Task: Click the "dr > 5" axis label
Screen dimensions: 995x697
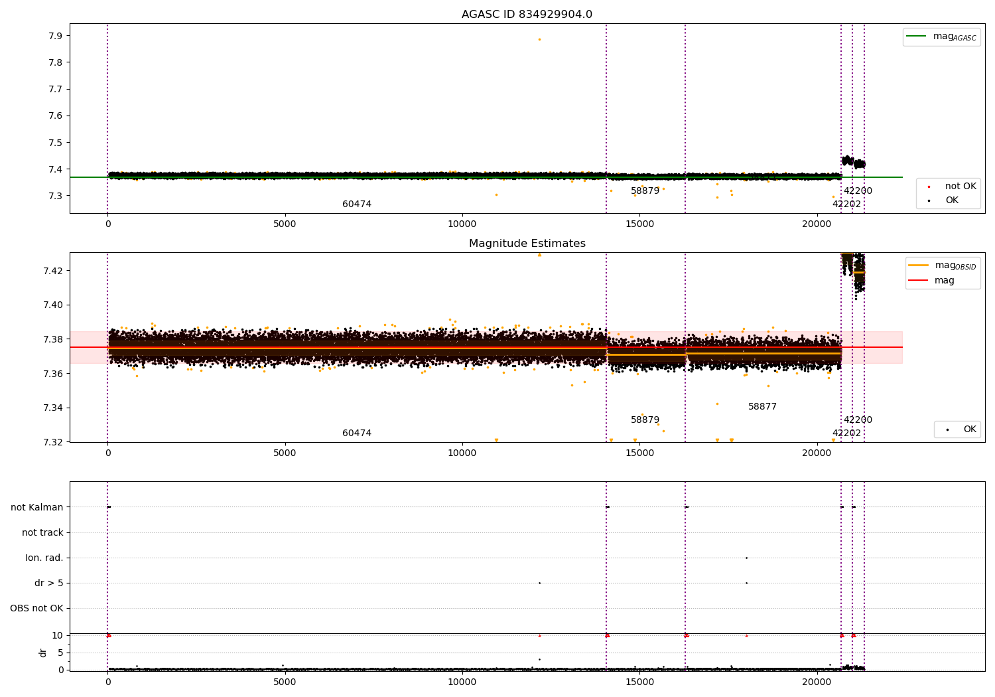Action: pyautogui.click(x=49, y=583)
